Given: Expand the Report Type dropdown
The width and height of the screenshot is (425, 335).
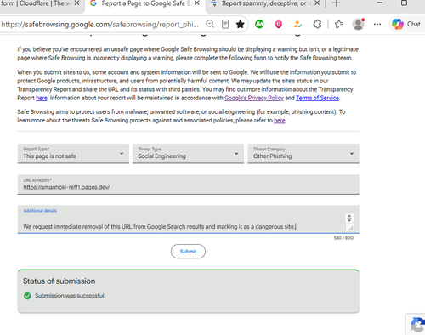Looking at the screenshot, I should tap(73, 154).
